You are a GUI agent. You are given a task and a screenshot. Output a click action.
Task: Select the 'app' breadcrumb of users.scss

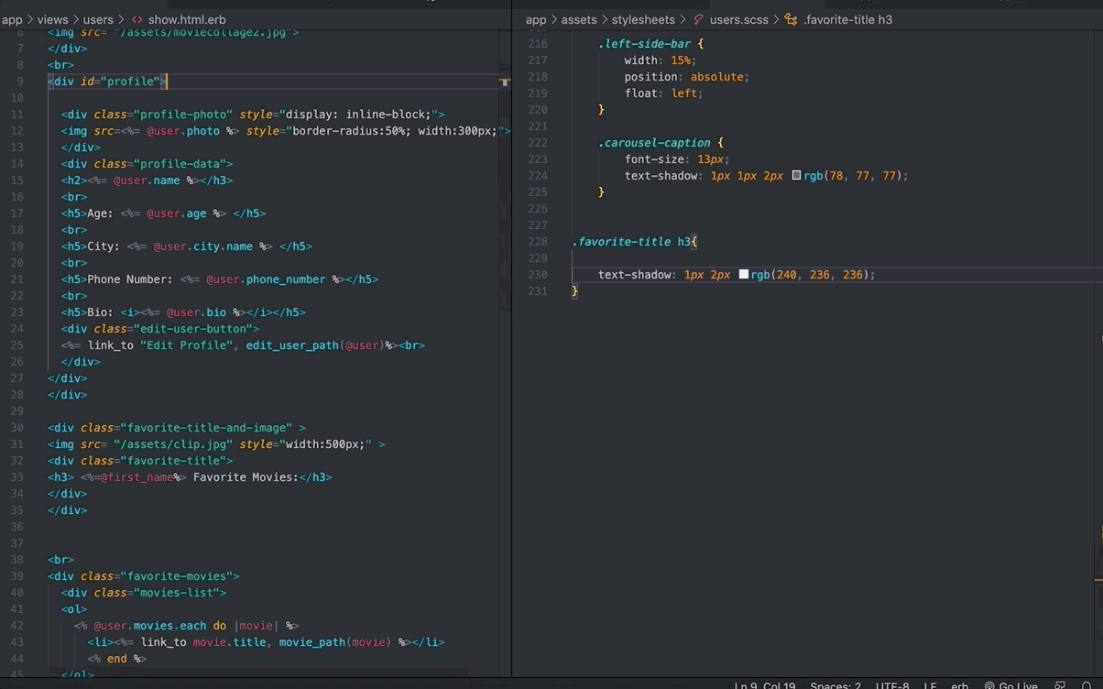pos(536,19)
